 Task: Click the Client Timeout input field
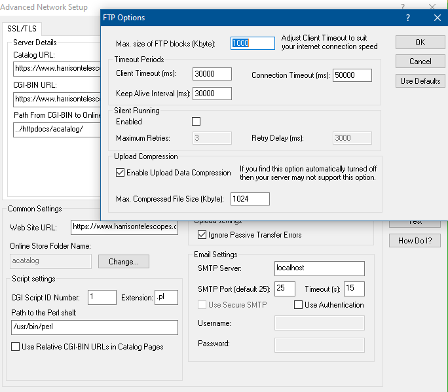212,75
